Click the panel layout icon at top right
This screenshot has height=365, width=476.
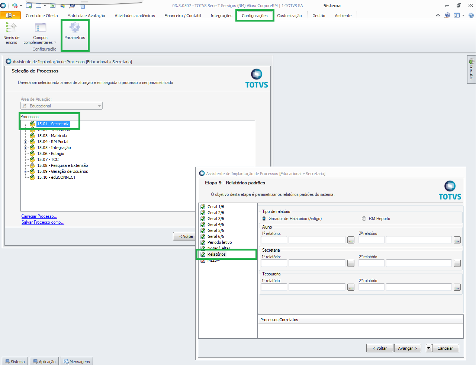457,15
